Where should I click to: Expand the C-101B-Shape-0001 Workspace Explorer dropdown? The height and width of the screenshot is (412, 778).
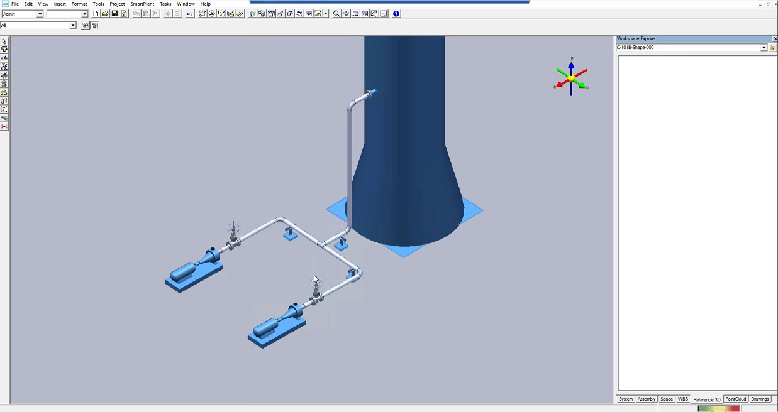pos(764,48)
